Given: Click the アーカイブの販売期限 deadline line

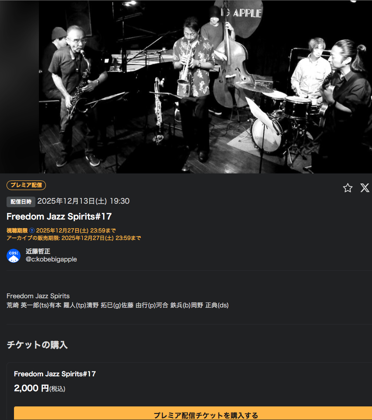Looking at the screenshot, I should [74, 238].
